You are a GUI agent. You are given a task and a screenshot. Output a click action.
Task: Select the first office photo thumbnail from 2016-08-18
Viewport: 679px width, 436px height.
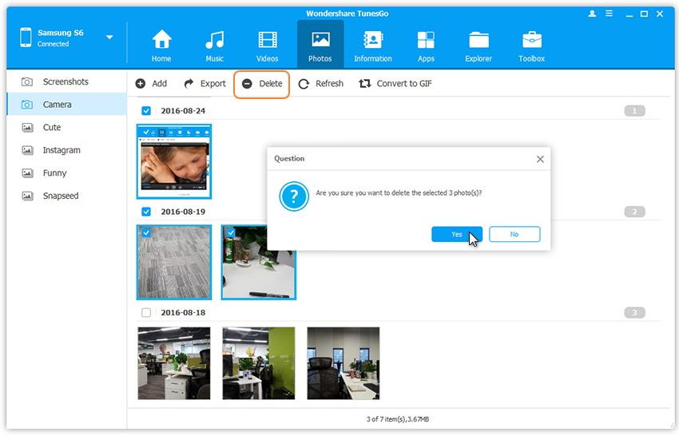[174, 363]
